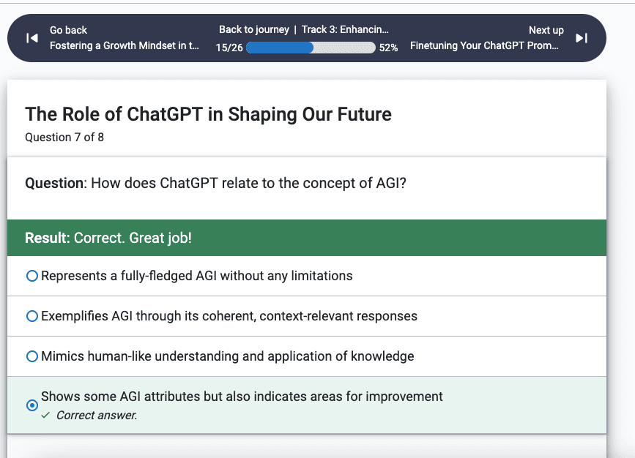Select 'Exemplifies AGI through its coherent' radio option
Image resolution: width=635 pixels, height=458 pixels.
click(32, 316)
